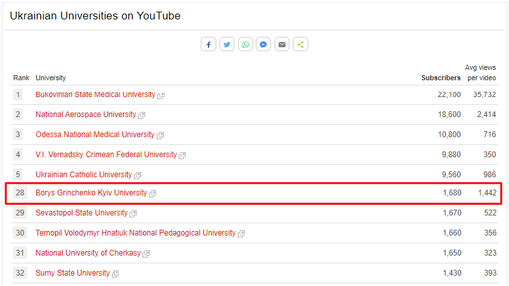Viewport: 509px width, 286px height.
Task: Select subscriber count 9,880
Action: click(451, 155)
